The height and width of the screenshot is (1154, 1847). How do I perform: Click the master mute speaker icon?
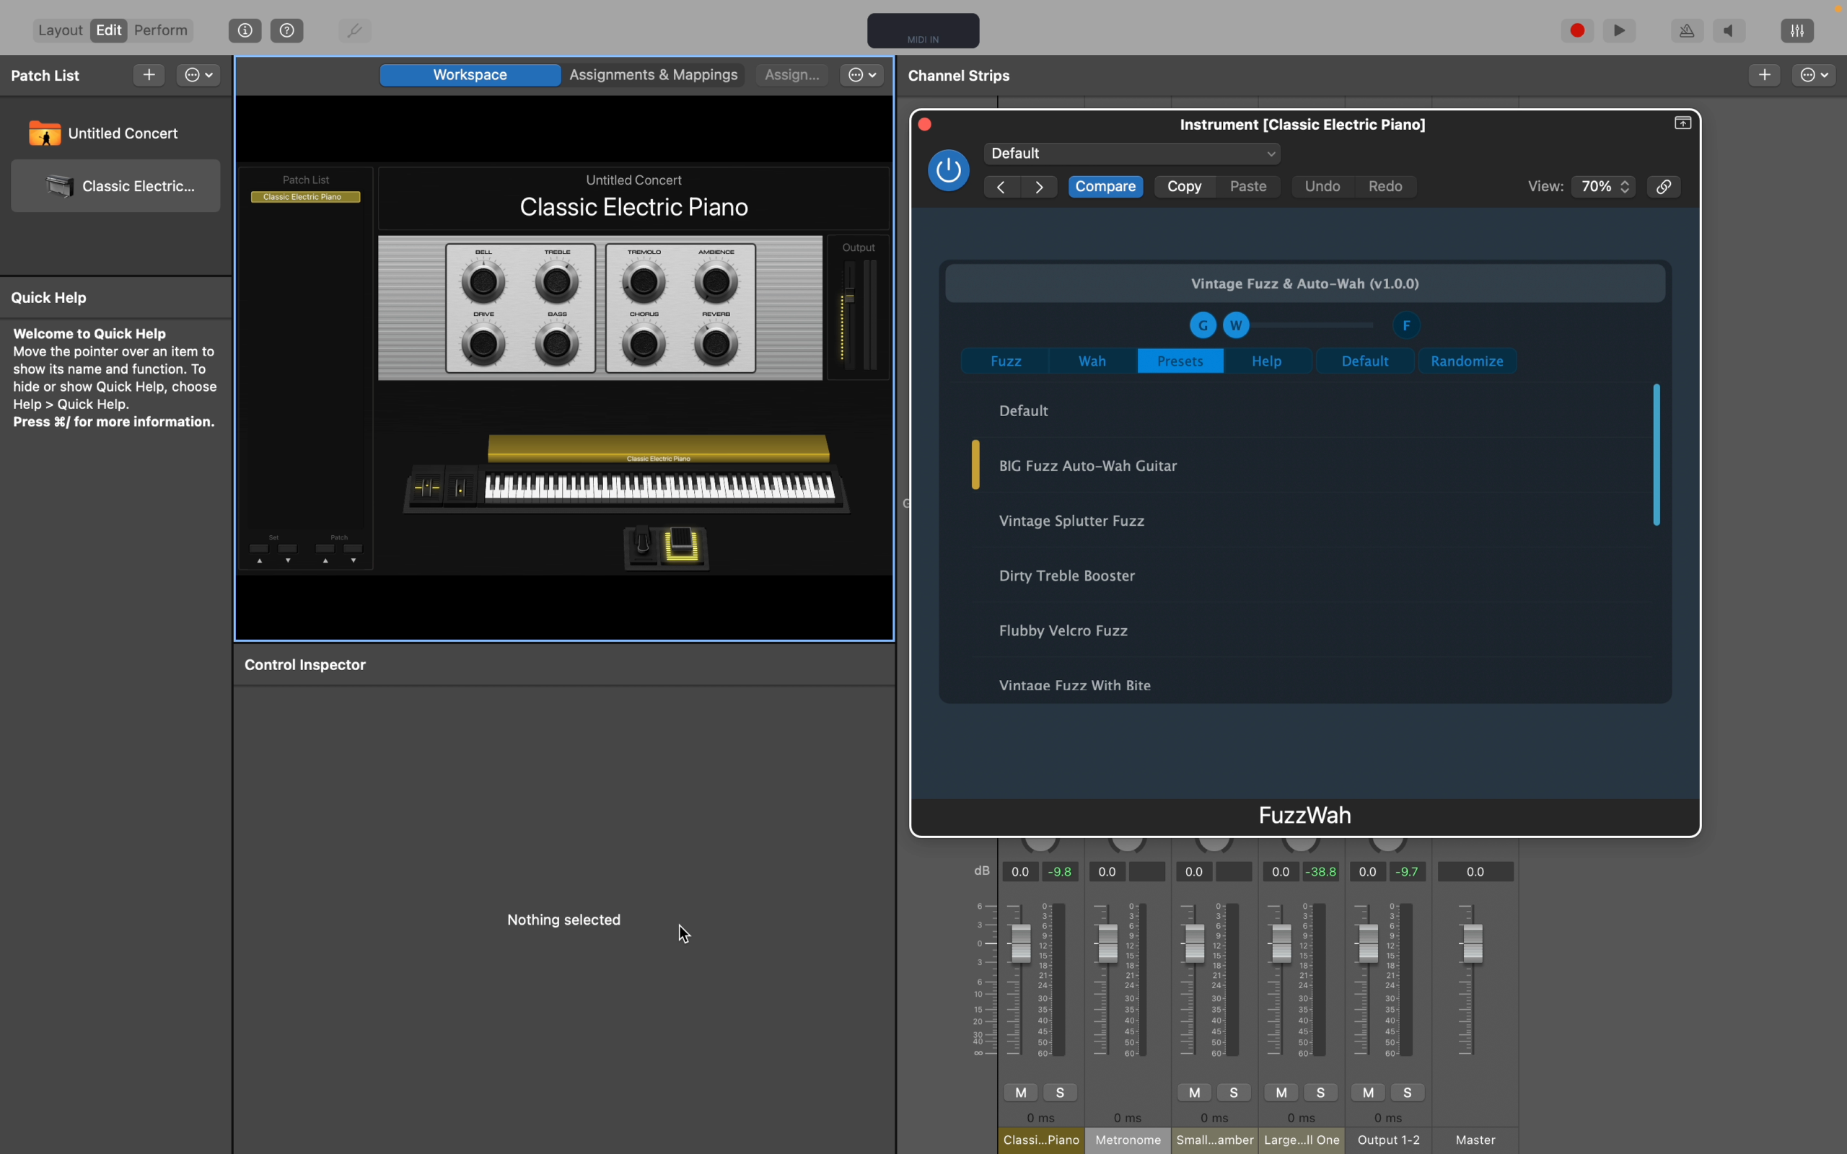[1729, 30]
